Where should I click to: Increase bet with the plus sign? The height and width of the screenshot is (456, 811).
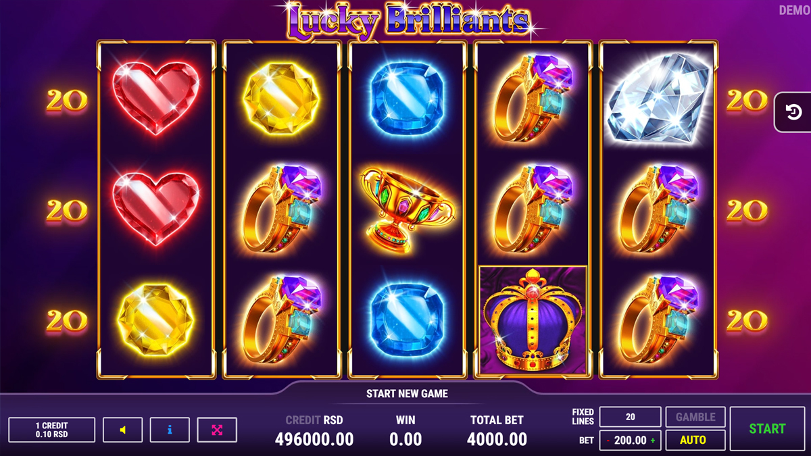pos(653,440)
